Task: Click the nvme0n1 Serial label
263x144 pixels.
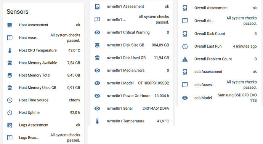Action: click(120, 109)
